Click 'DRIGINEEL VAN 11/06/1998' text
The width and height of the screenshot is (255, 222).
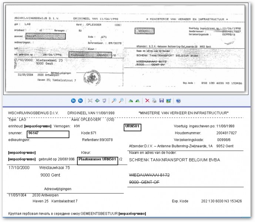91,113
